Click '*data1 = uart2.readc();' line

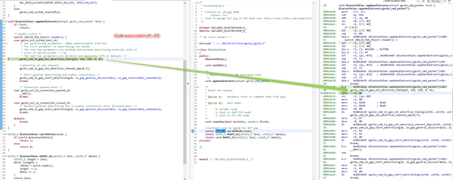(x=36, y=166)
